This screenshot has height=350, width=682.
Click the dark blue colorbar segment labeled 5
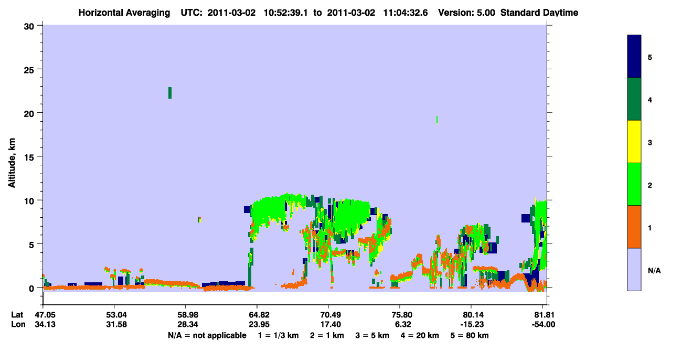(634, 57)
